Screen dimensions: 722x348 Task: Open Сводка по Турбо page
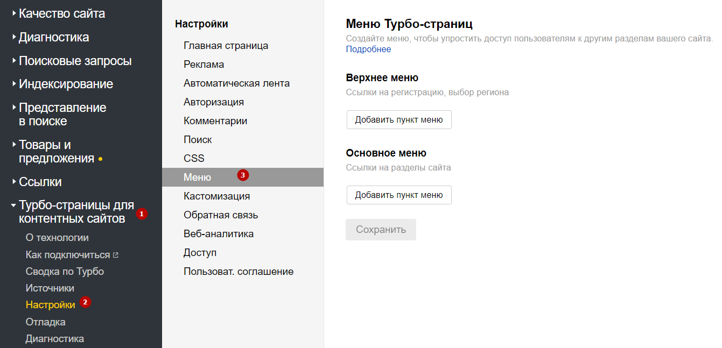(65, 271)
